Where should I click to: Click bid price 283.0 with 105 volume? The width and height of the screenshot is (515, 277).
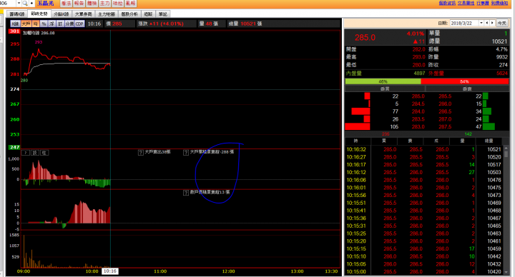click(x=418, y=127)
